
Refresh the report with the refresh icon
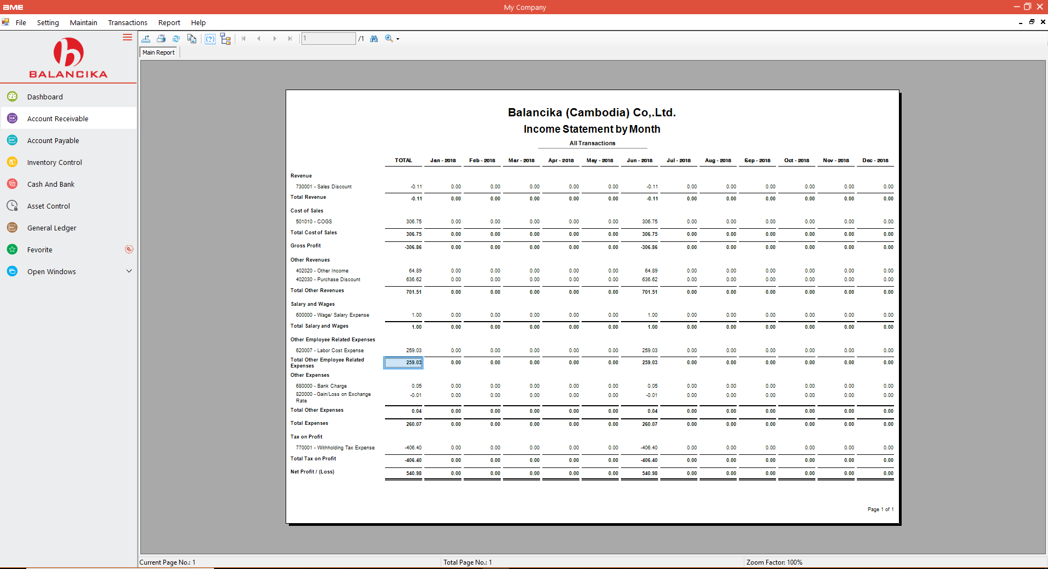coord(176,39)
